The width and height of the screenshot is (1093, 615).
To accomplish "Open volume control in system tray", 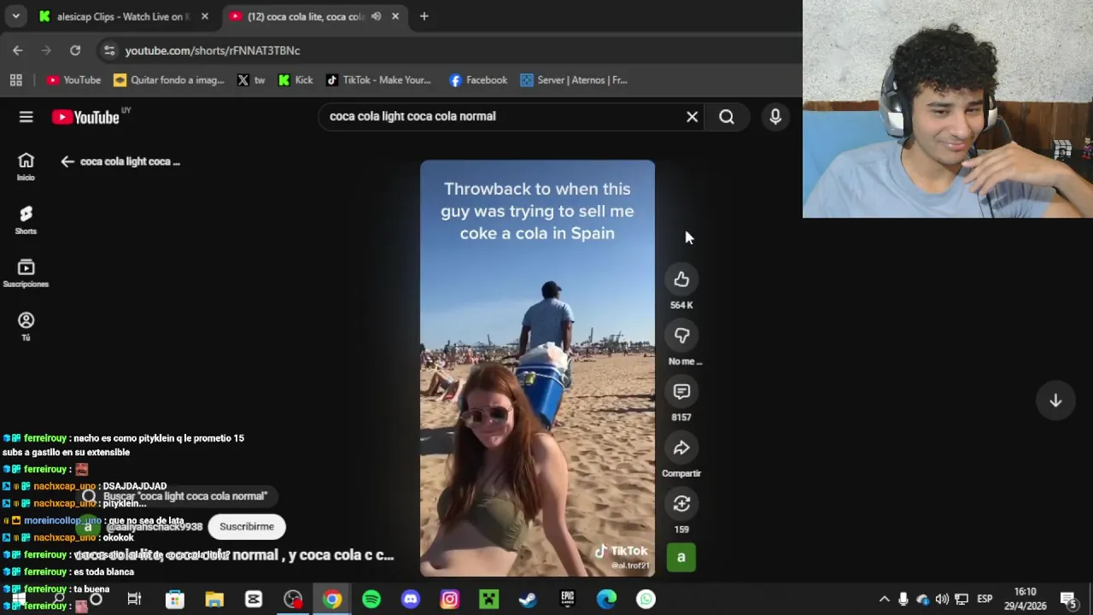I will 942,600.
